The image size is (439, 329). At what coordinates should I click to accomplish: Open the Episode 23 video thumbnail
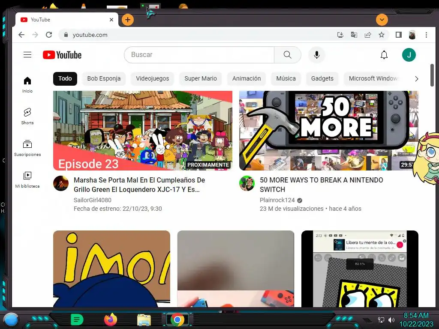[143, 130]
